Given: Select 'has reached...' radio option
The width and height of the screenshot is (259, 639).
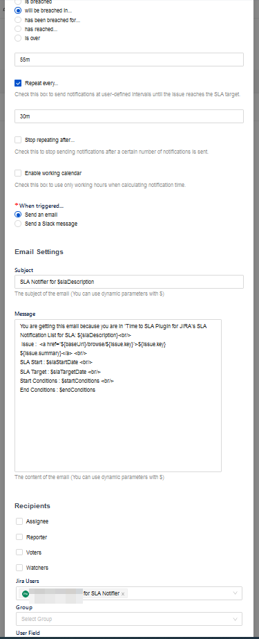Looking at the screenshot, I should 18,29.
